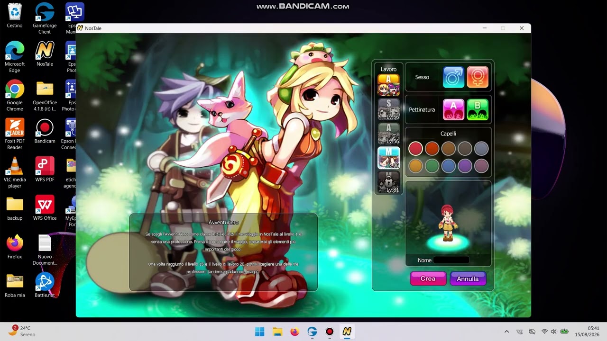Image resolution: width=607 pixels, height=341 pixels.
Task: Open the Wi-Fi network settings icon
Action: 544,332
